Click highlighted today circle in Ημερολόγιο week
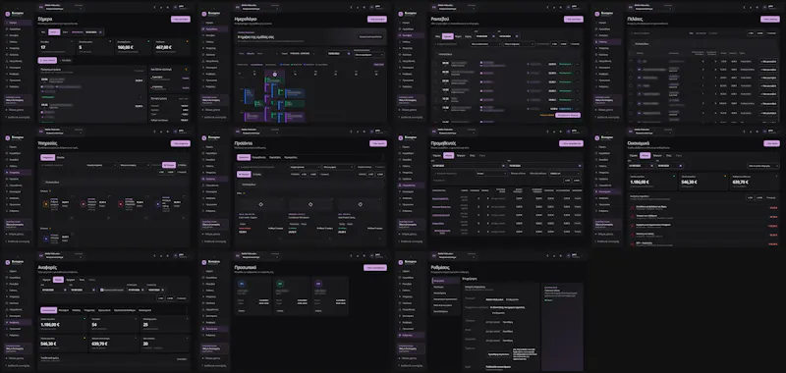This screenshot has width=786, height=373. pyautogui.click(x=275, y=74)
